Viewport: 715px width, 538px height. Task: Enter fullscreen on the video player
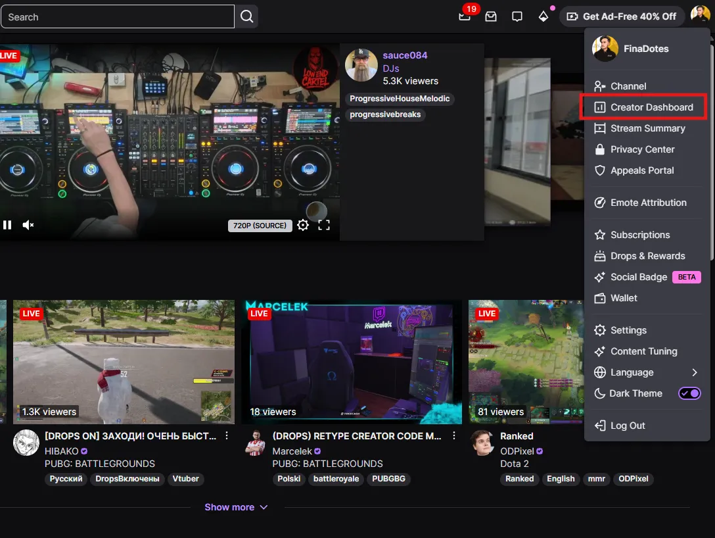click(323, 225)
